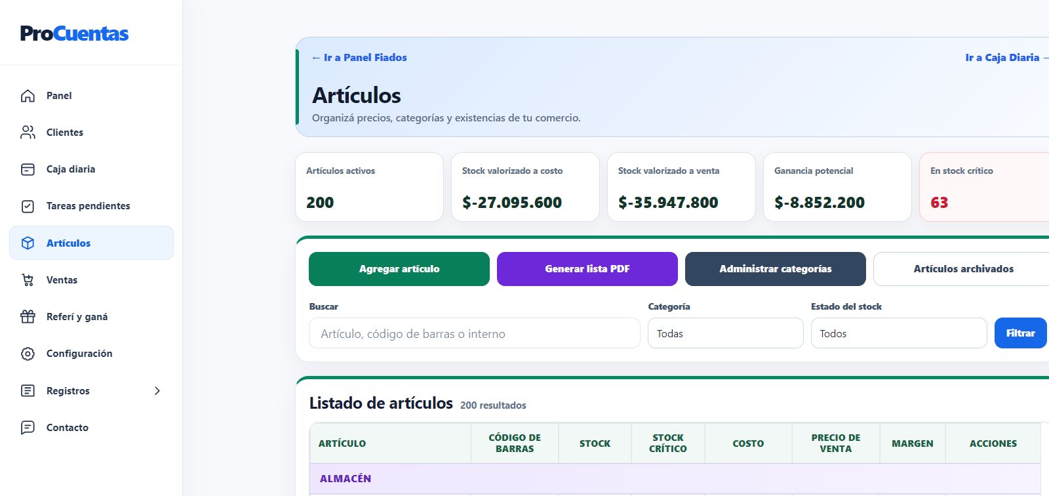
Task: Click the Registros list icon
Action: [28, 391]
